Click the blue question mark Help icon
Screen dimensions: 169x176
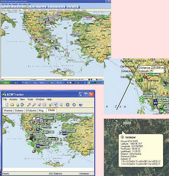(80, 105)
